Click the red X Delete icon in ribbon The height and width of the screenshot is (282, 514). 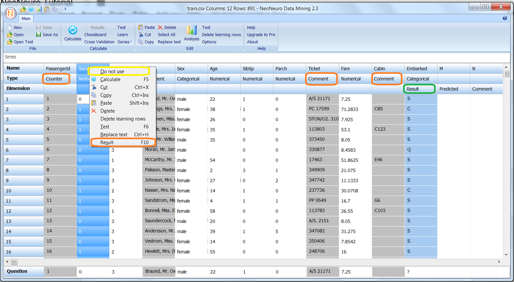160,28
